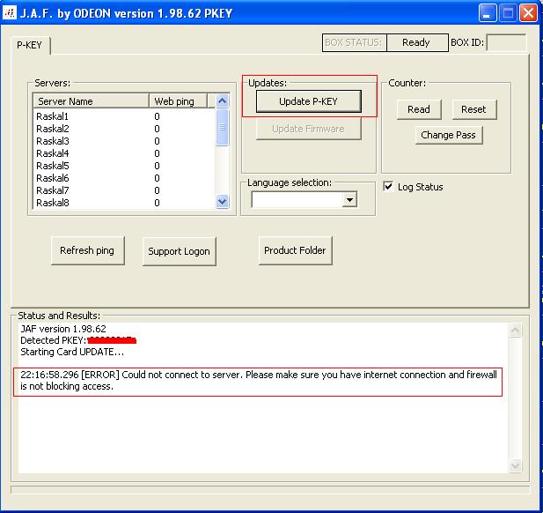Read the counter with the Read button
The width and height of the screenshot is (543, 513).
(419, 109)
